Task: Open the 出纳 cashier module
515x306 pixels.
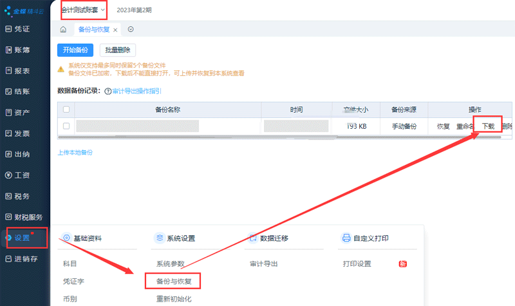Action: (18, 154)
